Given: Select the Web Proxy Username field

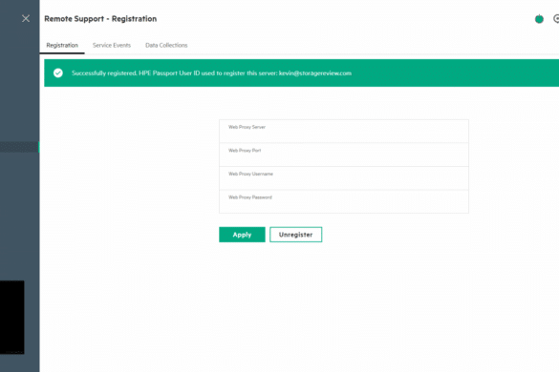Looking at the screenshot, I should 344,178.
